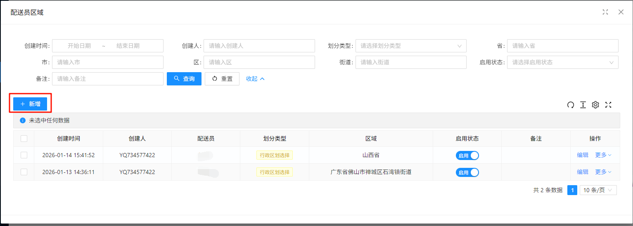The height and width of the screenshot is (226, 633).
Task: Open the 划分类型 dropdown
Action: tap(410, 46)
